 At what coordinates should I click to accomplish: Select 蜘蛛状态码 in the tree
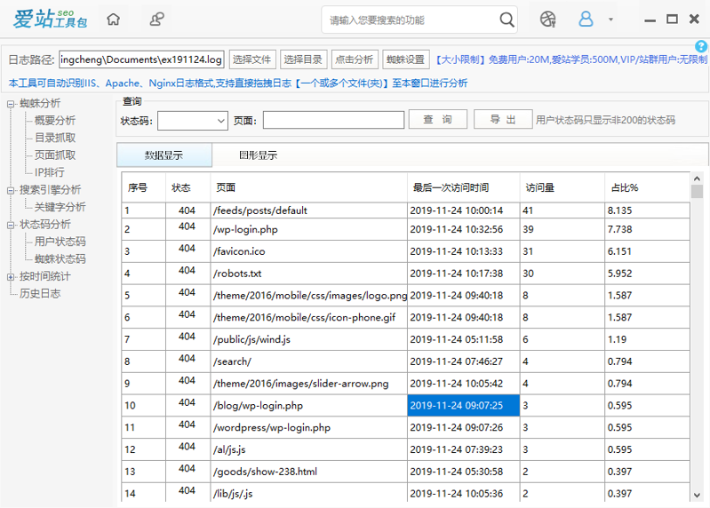tap(60, 258)
